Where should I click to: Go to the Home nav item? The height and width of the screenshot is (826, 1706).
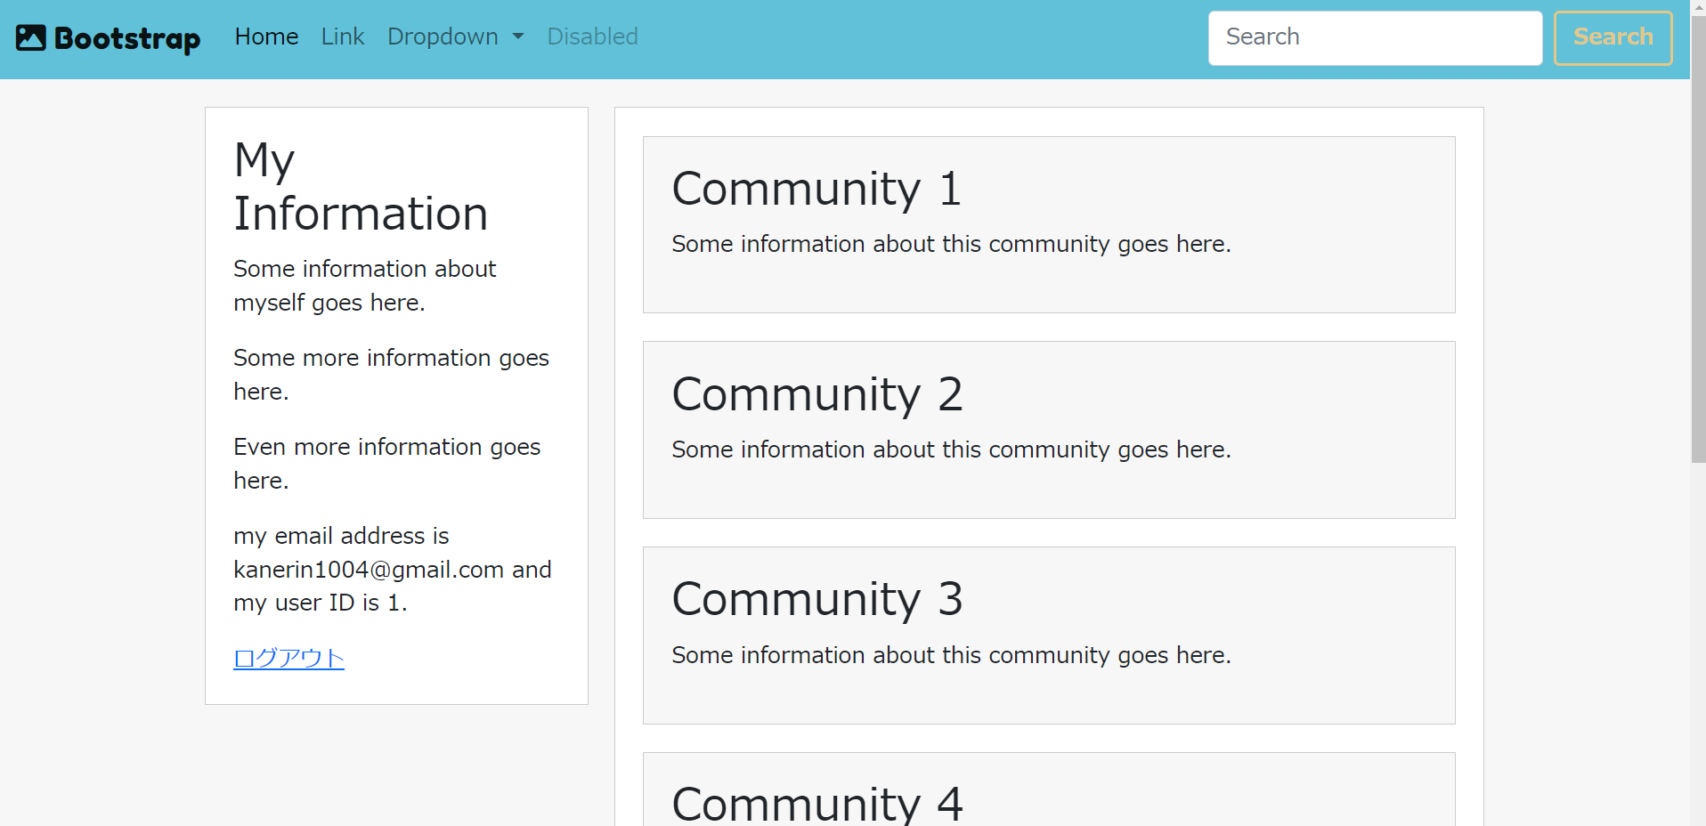click(266, 36)
